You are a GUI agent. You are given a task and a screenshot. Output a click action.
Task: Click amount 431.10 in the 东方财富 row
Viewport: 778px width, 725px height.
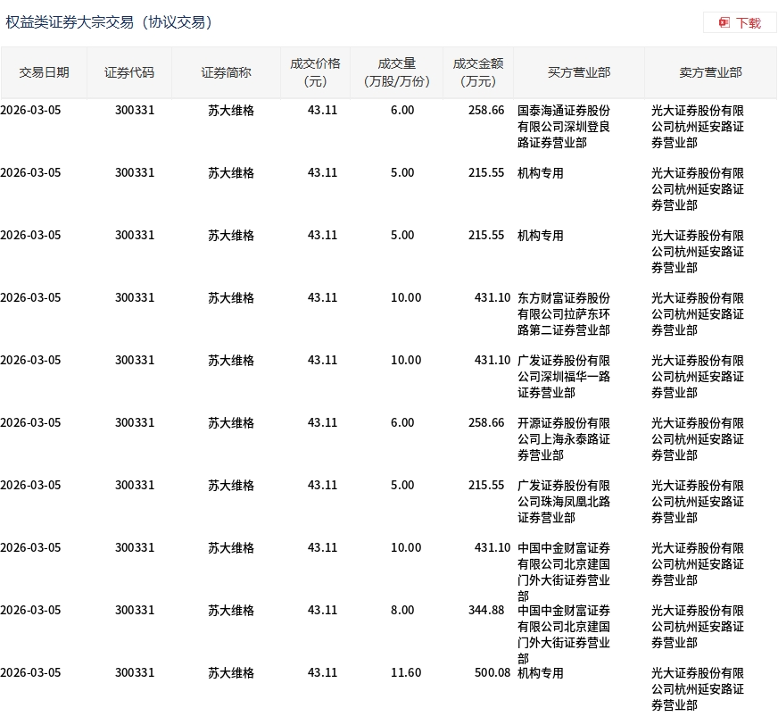point(492,297)
